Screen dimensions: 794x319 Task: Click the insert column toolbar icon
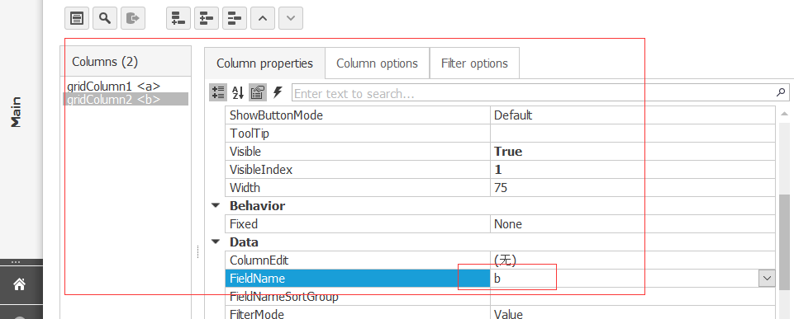pos(207,19)
